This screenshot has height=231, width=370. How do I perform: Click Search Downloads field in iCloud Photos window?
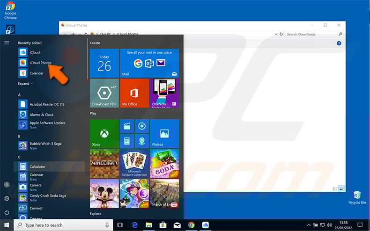pyautogui.click(x=314, y=34)
